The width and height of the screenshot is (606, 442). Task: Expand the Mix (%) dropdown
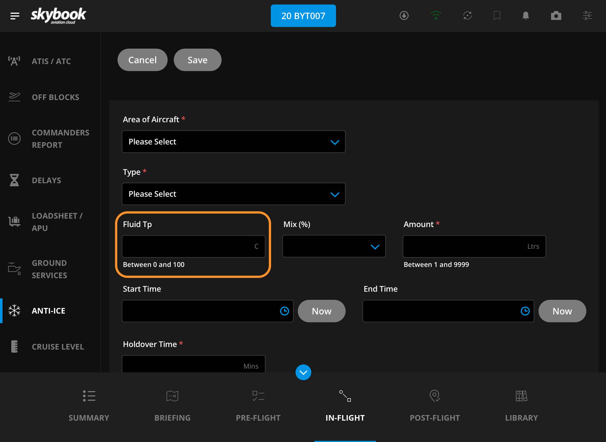[x=334, y=246]
